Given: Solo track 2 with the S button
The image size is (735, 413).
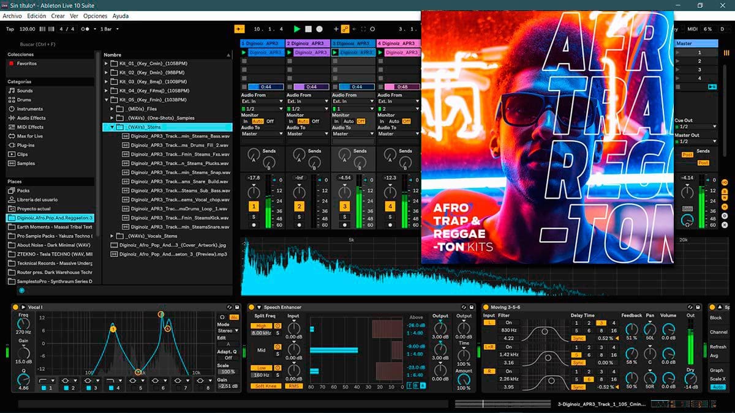Looking at the screenshot, I should tap(299, 217).
